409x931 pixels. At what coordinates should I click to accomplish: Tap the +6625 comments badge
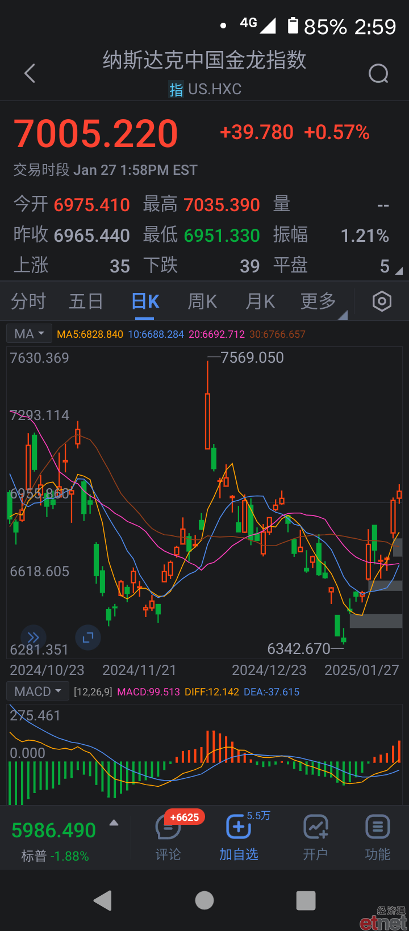tap(185, 817)
